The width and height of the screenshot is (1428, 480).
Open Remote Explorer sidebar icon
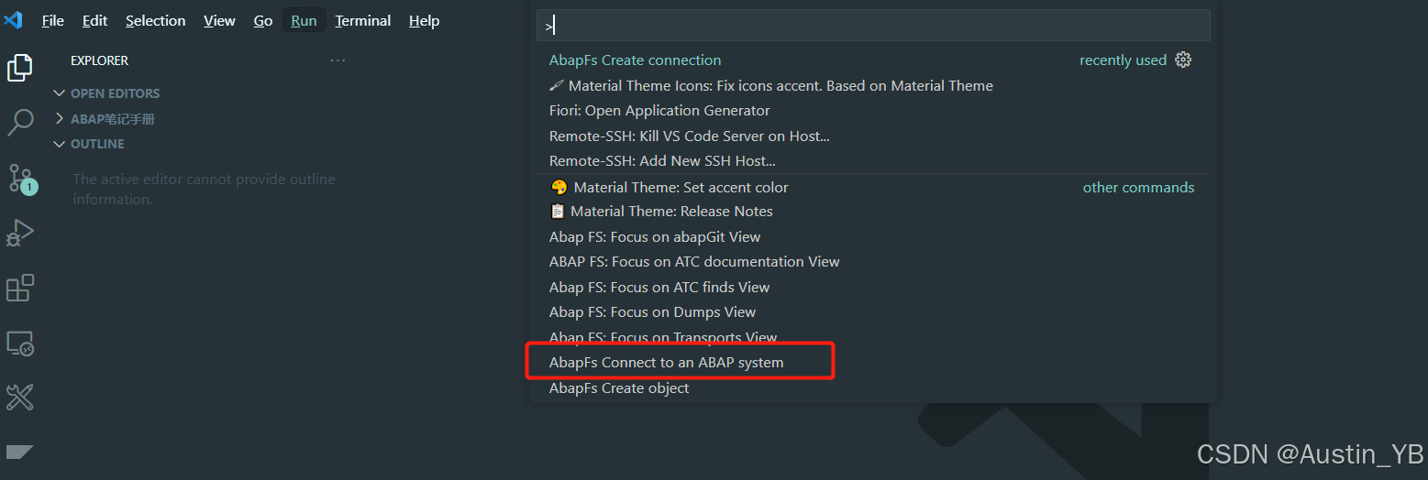click(20, 344)
